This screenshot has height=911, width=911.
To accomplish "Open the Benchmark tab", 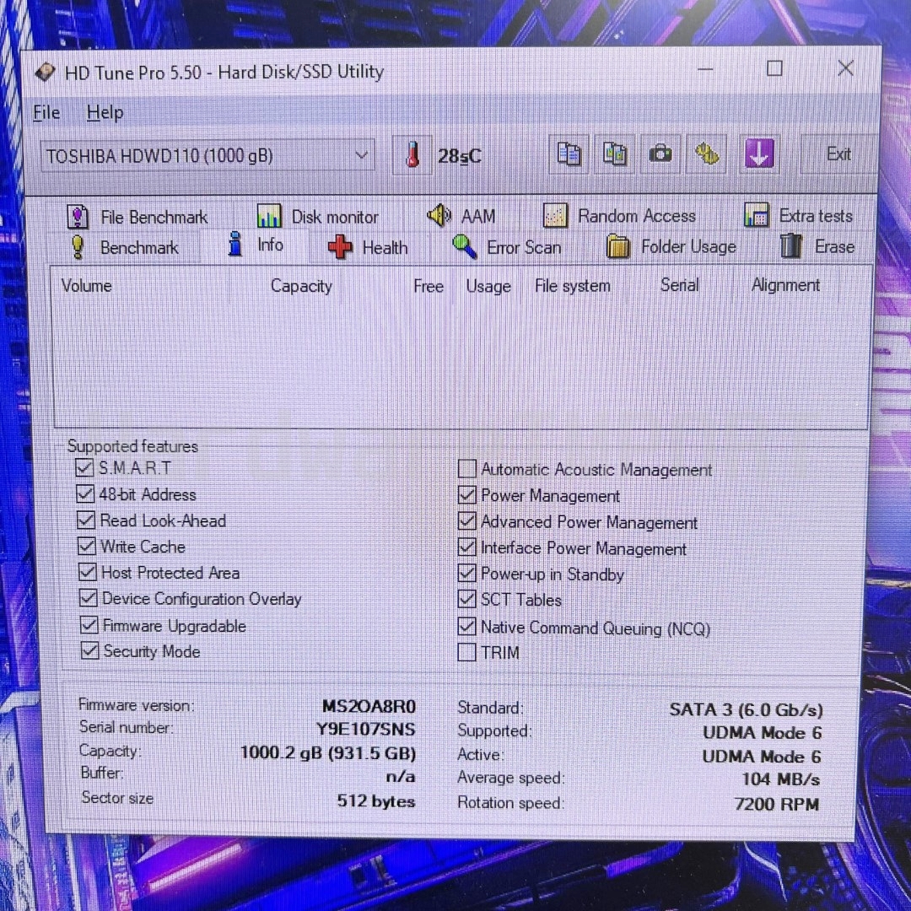I will click(125, 247).
